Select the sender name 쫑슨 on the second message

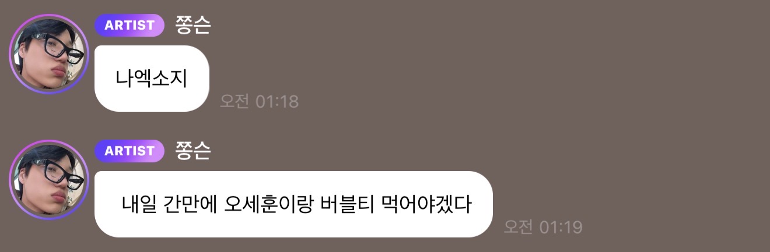192,151
